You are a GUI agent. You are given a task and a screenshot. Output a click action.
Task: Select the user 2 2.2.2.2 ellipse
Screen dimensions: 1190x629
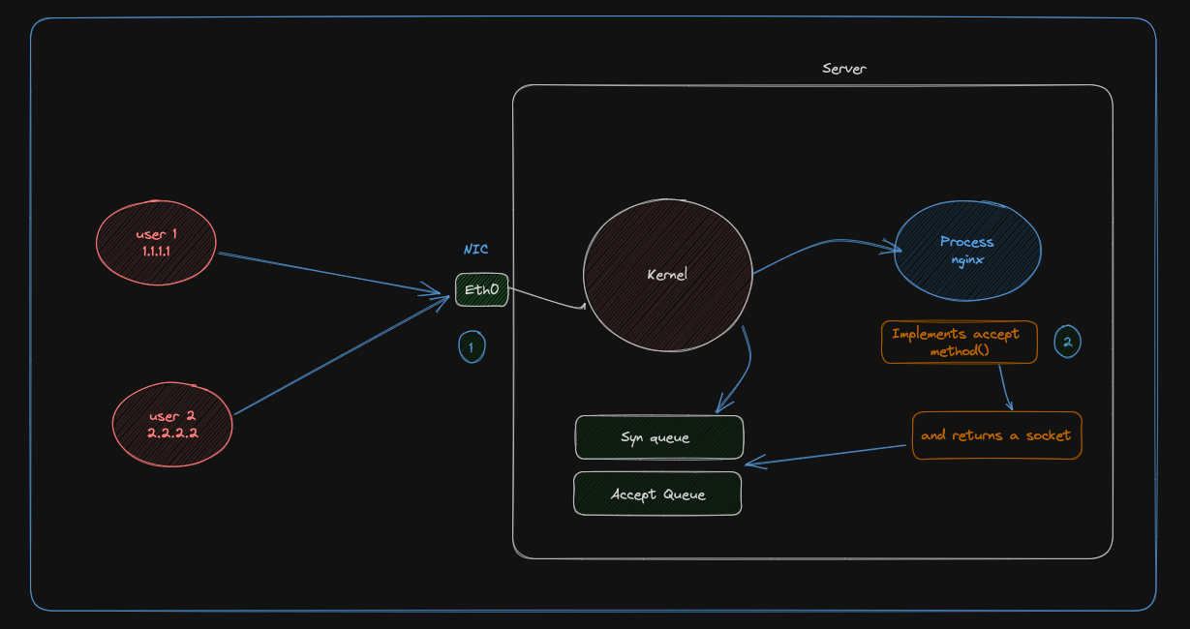coord(173,423)
